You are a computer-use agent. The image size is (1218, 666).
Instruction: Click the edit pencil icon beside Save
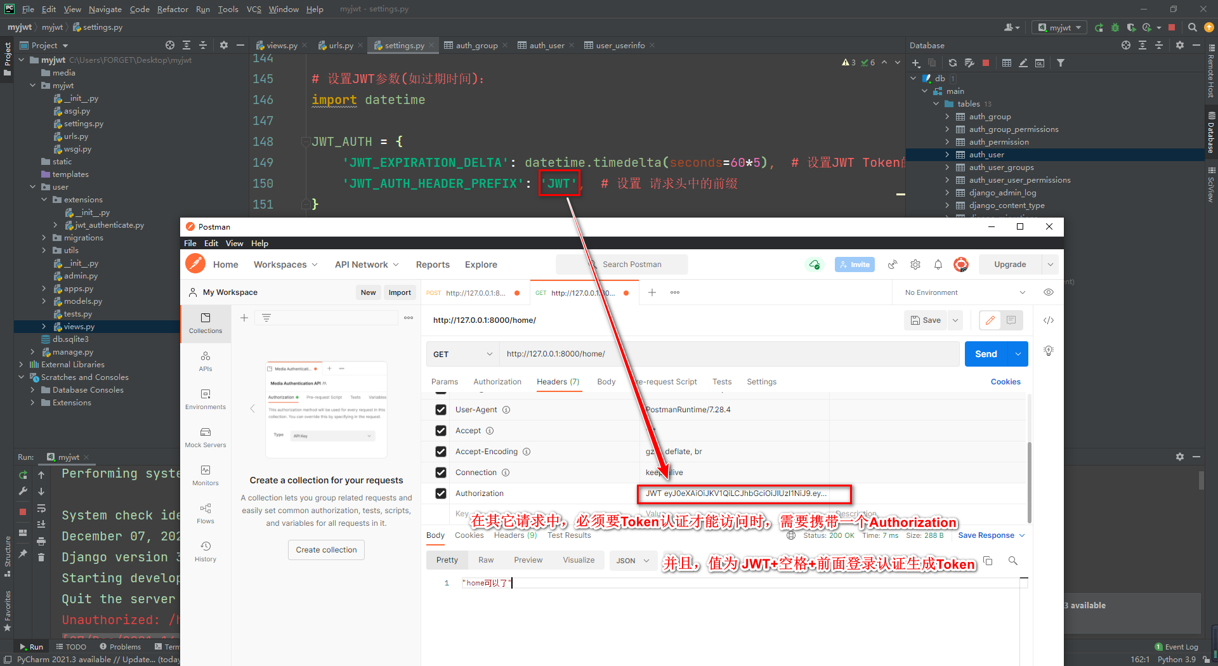[990, 320]
